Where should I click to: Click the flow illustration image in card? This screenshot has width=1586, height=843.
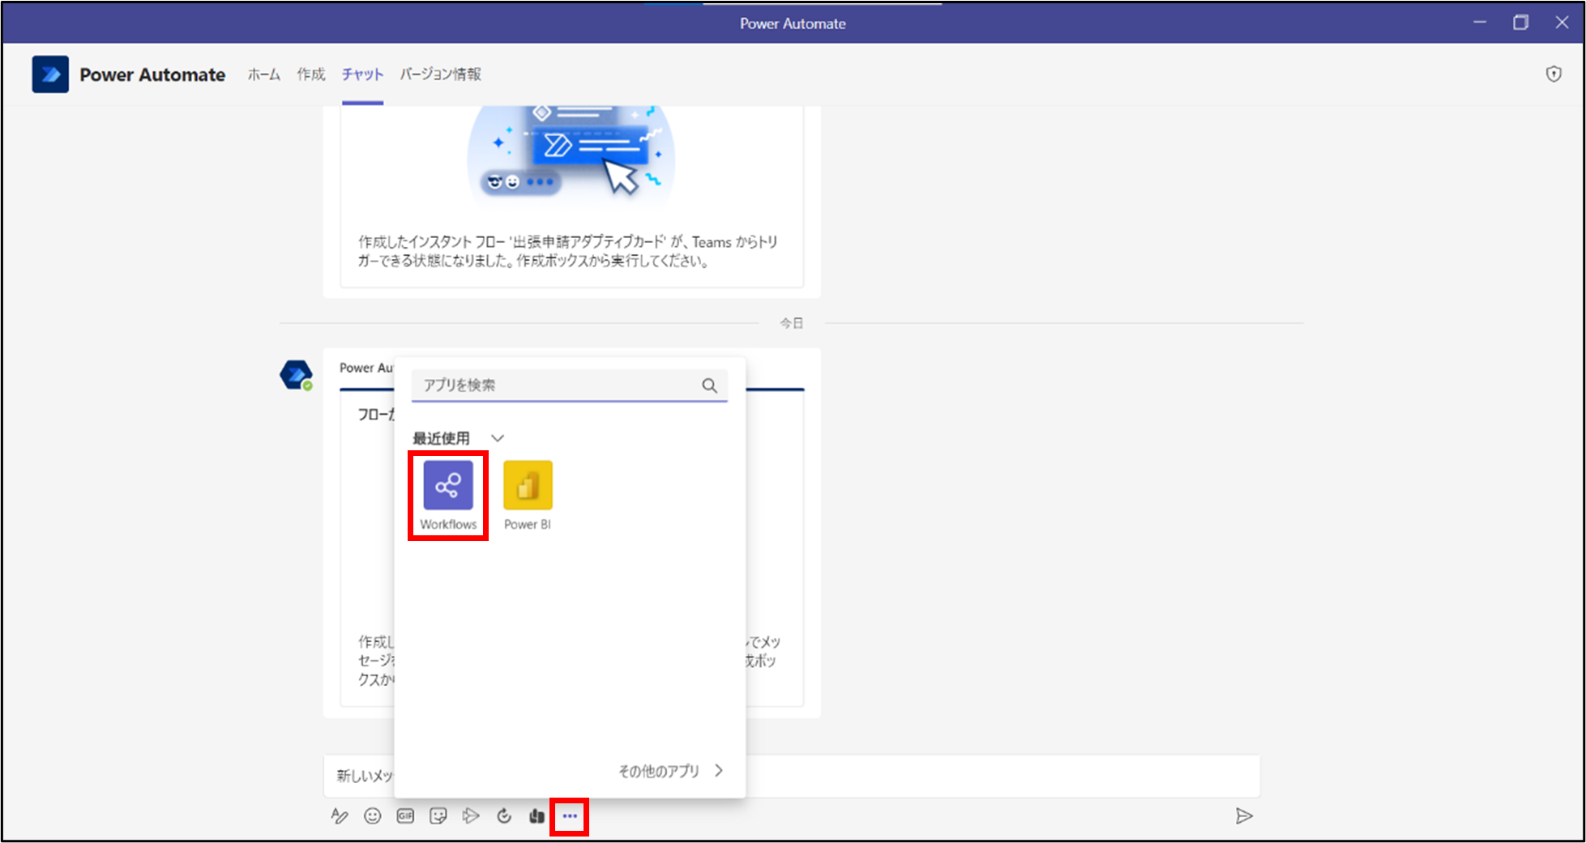[x=571, y=155]
